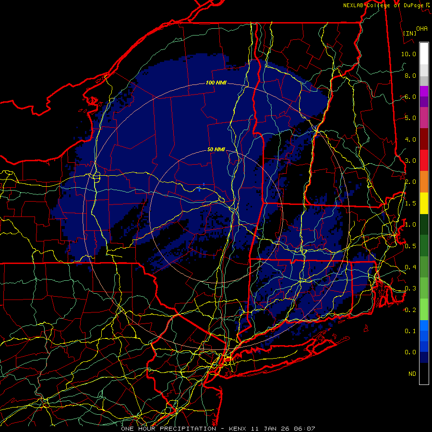The image size is (432, 432).
Task: Click the ND legend label
Action: click(412, 374)
